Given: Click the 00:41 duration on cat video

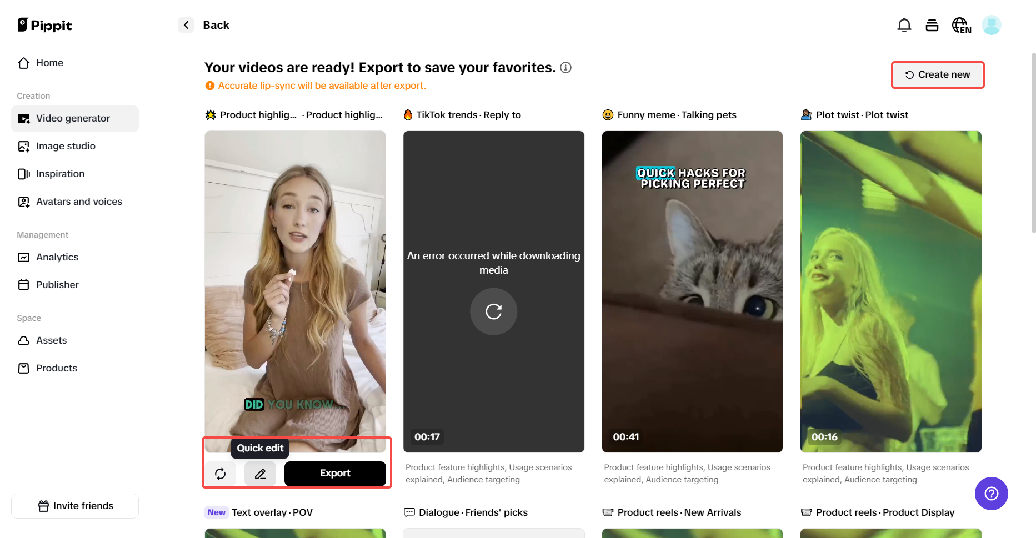Looking at the screenshot, I should pos(626,437).
